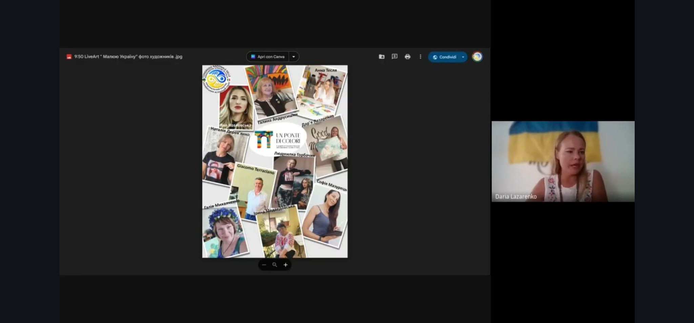Click the Анна Тесля photo in collage
Image resolution: width=694 pixels, height=323 pixels.
(322, 91)
